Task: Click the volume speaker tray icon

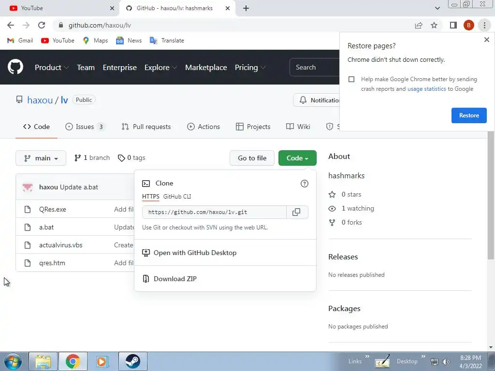Action: pos(446,362)
